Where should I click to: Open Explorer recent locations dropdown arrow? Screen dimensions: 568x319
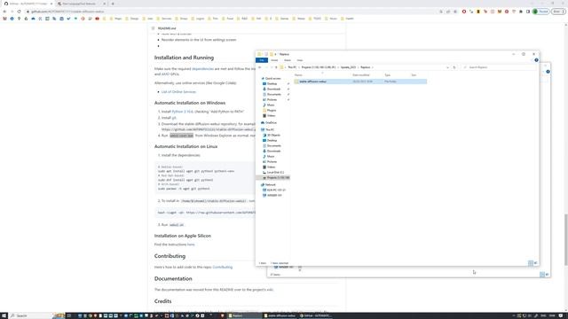click(x=272, y=67)
